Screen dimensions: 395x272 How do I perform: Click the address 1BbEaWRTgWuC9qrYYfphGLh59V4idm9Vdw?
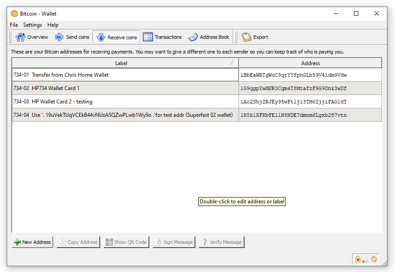pos(294,75)
